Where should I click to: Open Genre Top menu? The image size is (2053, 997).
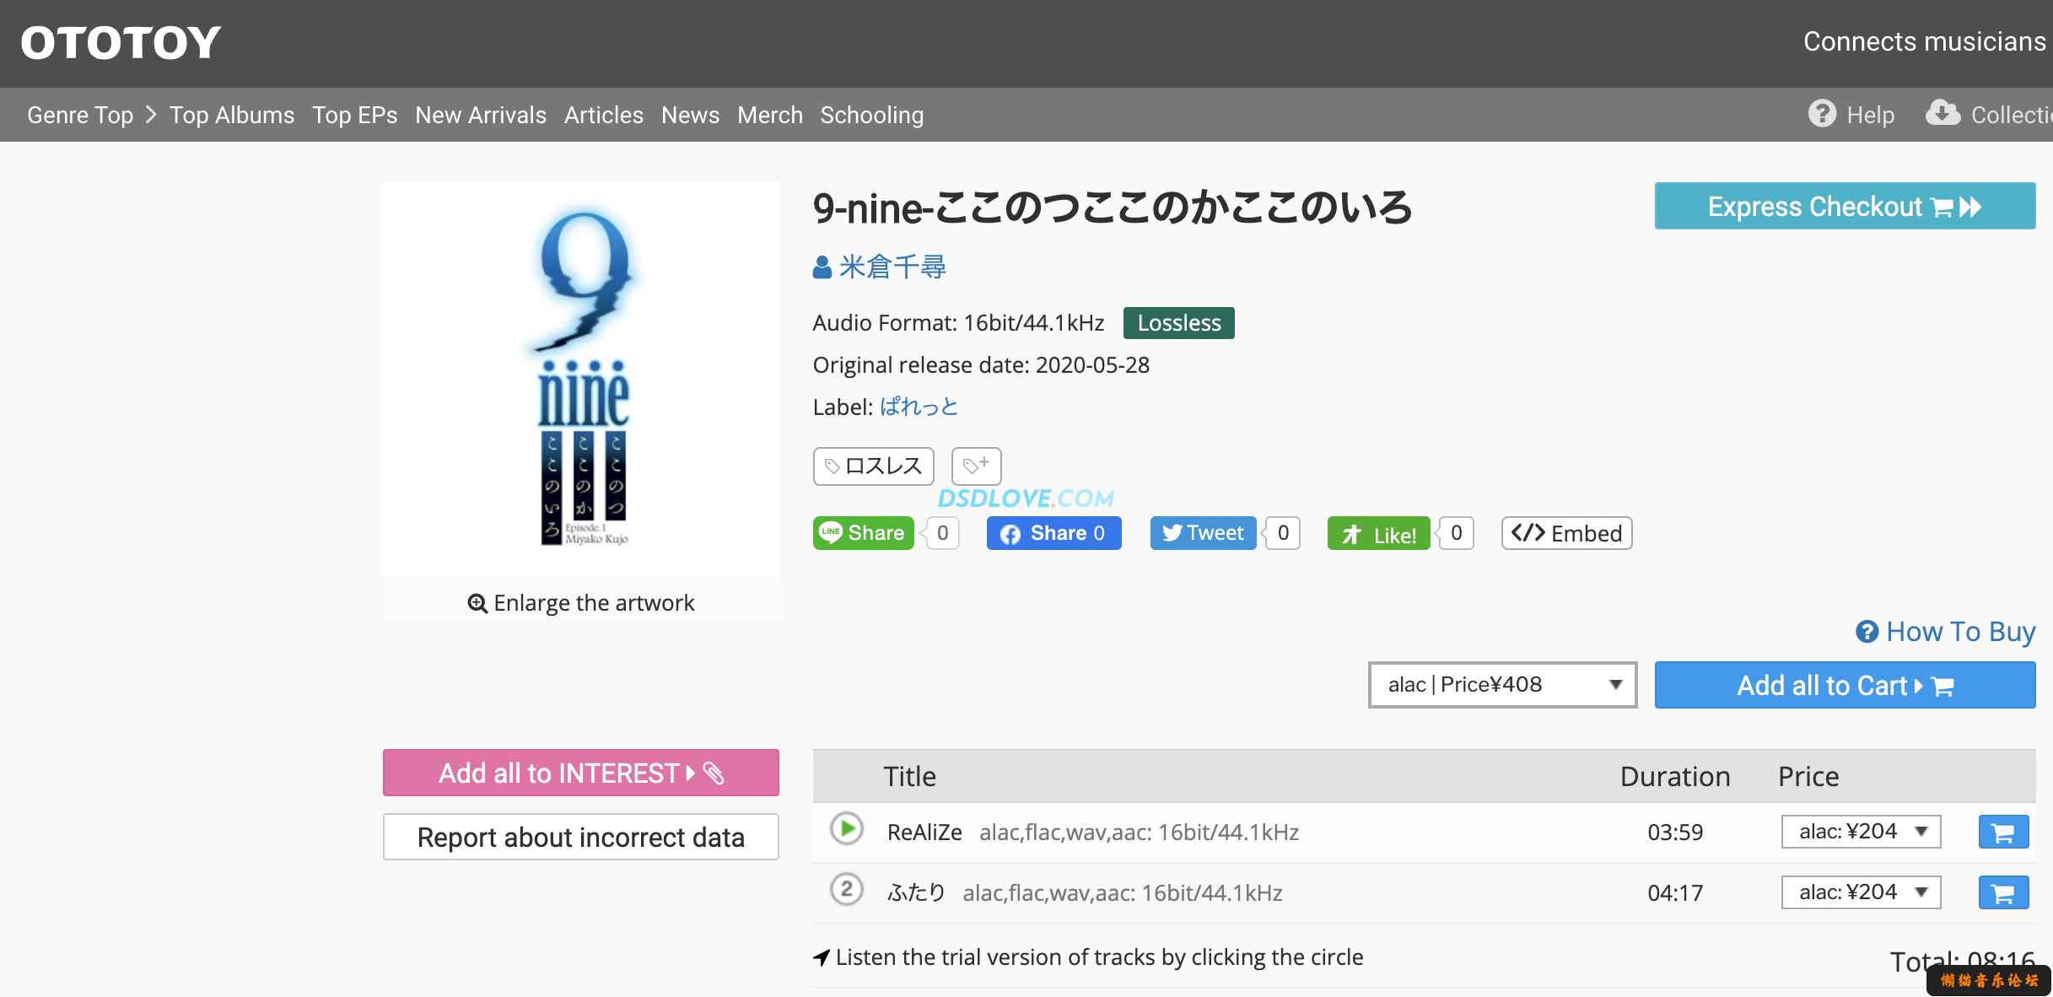tap(80, 115)
